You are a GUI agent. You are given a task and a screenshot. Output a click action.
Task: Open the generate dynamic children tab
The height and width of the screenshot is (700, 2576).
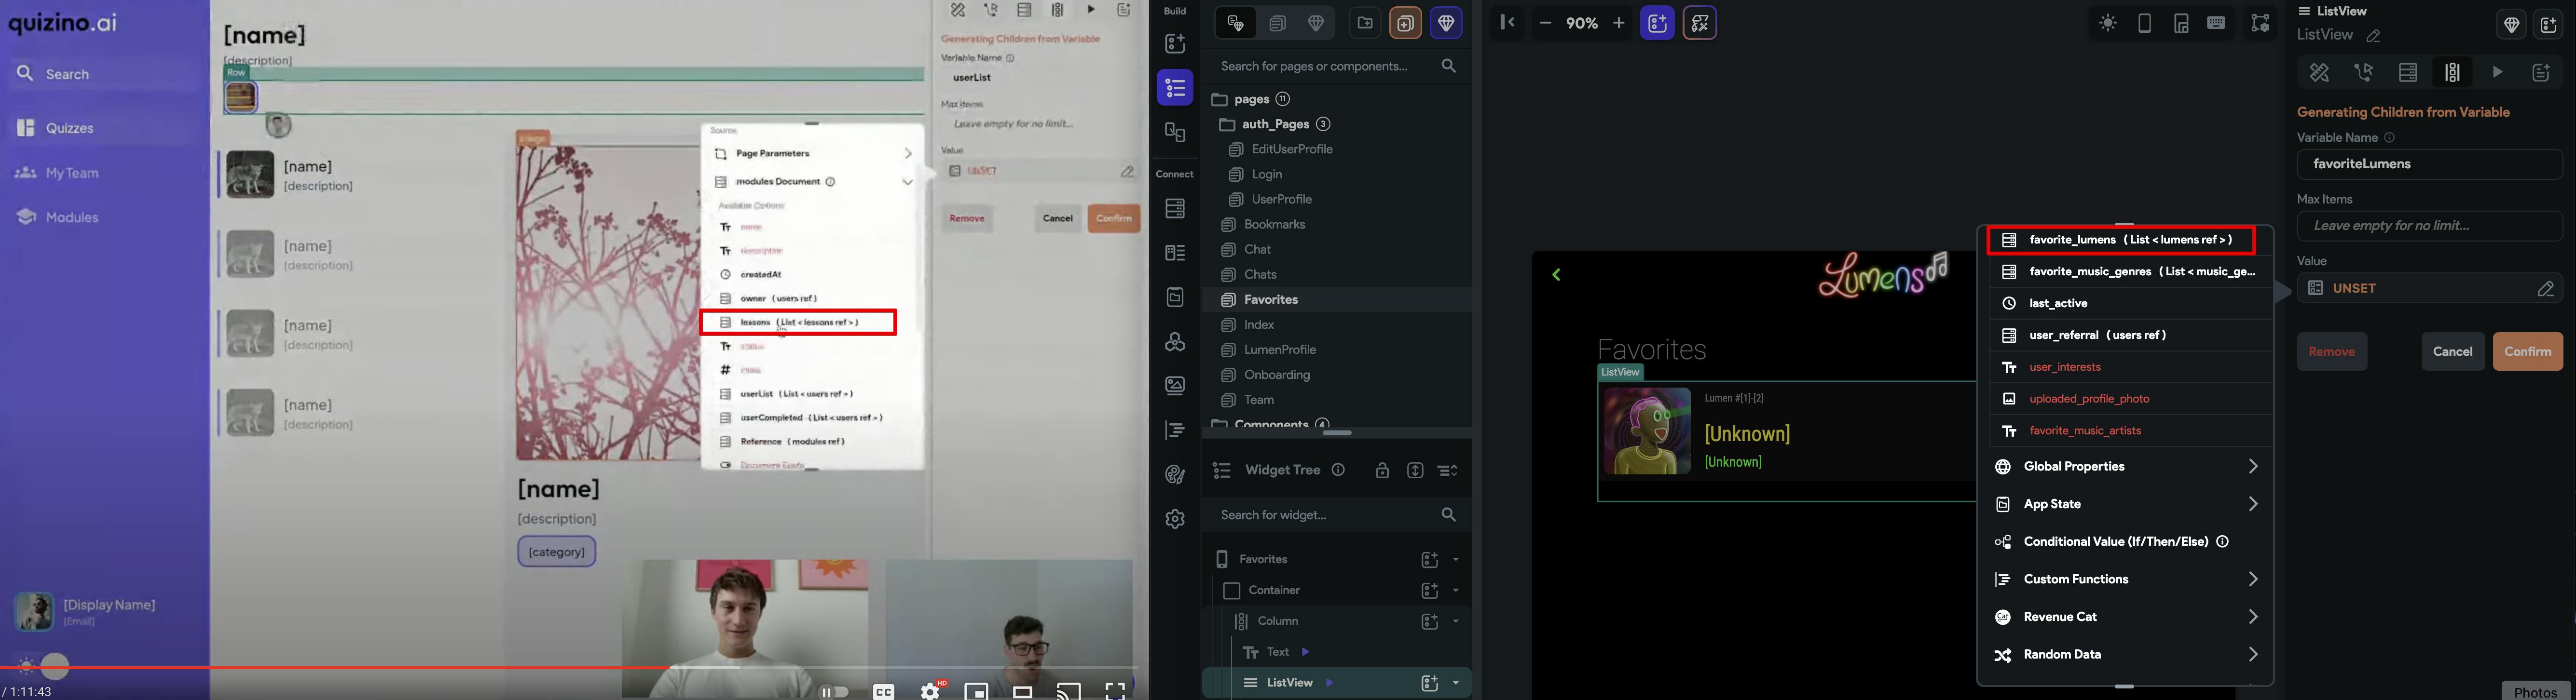coord(2452,72)
